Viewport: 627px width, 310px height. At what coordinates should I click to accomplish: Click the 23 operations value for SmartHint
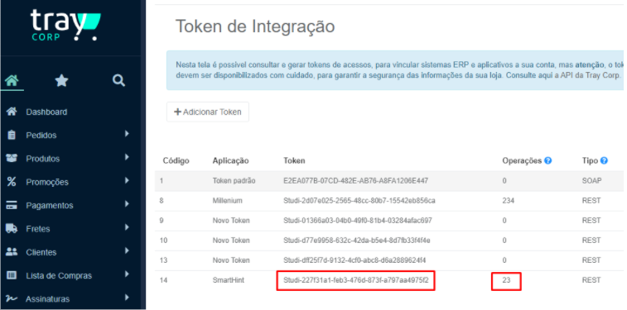click(506, 280)
